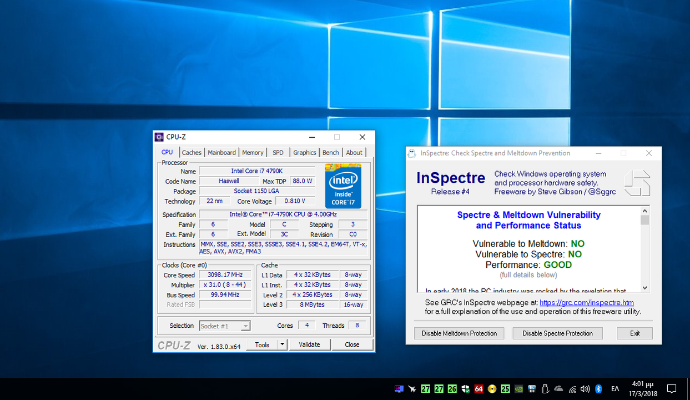Image resolution: width=690 pixels, height=400 pixels.
Task: Select the Graphics tab
Action: pyautogui.click(x=305, y=153)
